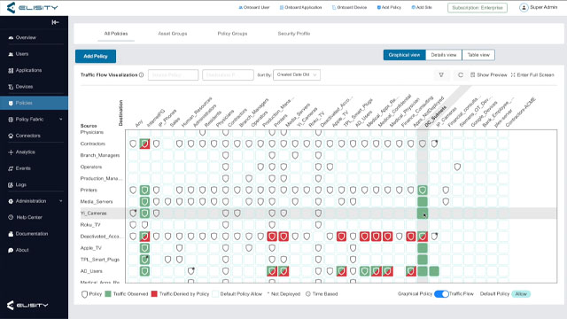Image resolution: width=567 pixels, height=319 pixels.
Task: Open the Super Admin profile icon
Action: (524, 8)
